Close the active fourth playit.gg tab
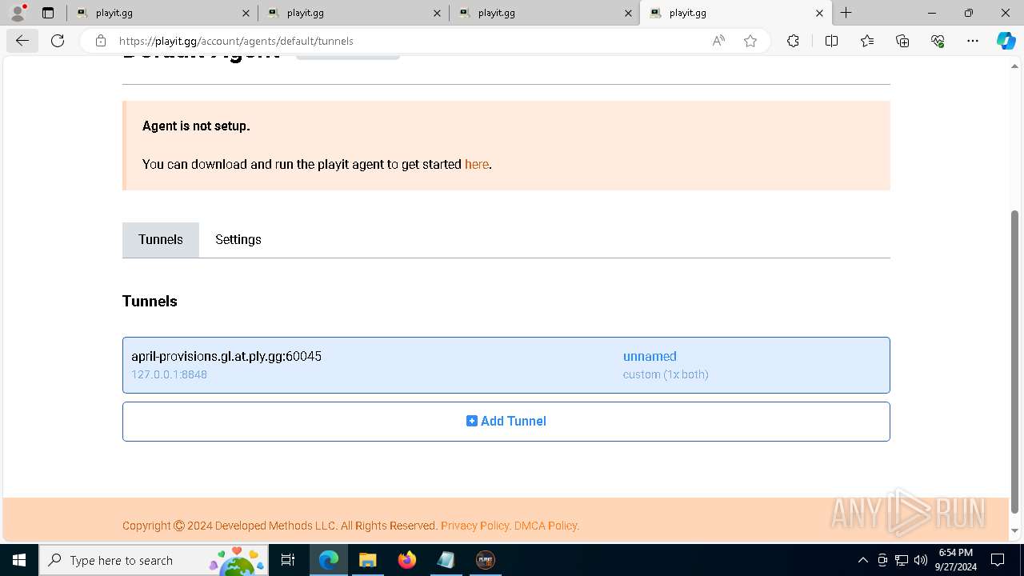The width and height of the screenshot is (1024, 576). pyautogui.click(x=819, y=13)
